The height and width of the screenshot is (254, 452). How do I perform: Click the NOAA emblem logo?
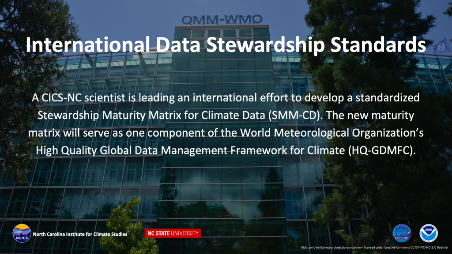pos(429,233)
